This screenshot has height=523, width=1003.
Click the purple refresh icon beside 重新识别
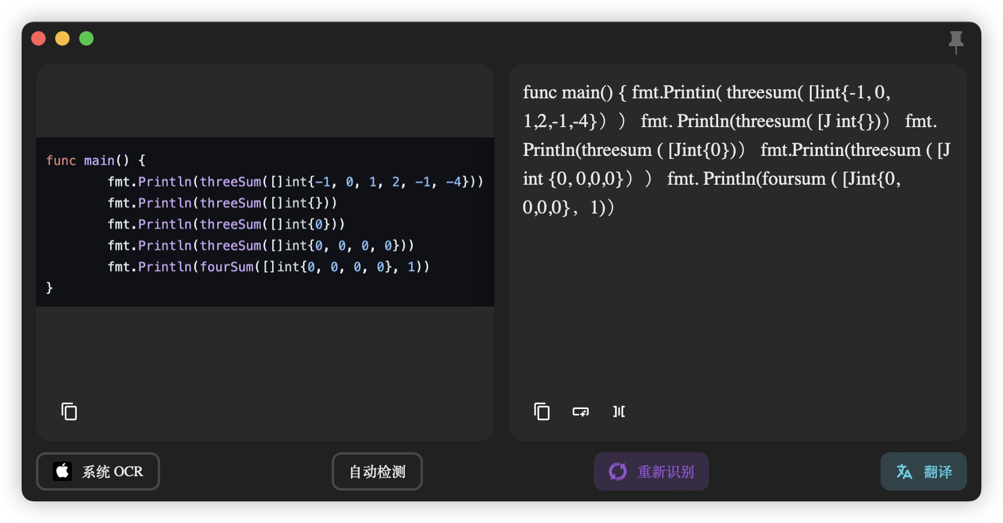click(x=618, y=471)
